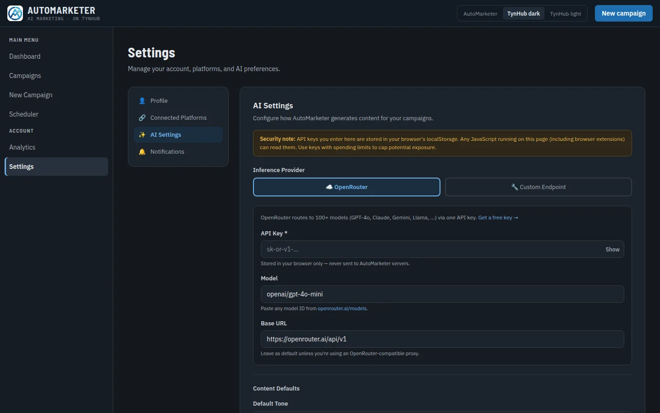
Task: Open the Notifications settings tab
Action: pyautogui.click(x=178, y=152)
